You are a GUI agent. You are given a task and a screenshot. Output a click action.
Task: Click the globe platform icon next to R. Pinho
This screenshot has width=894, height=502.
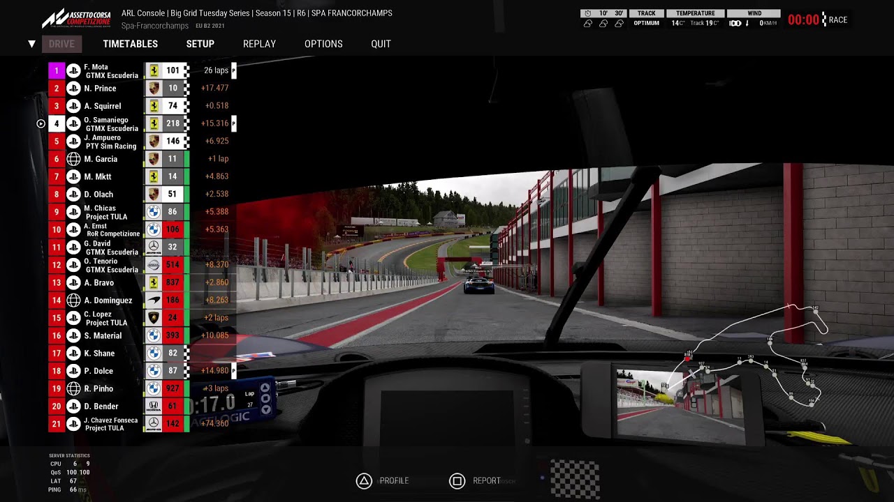[x=73, y=388]
